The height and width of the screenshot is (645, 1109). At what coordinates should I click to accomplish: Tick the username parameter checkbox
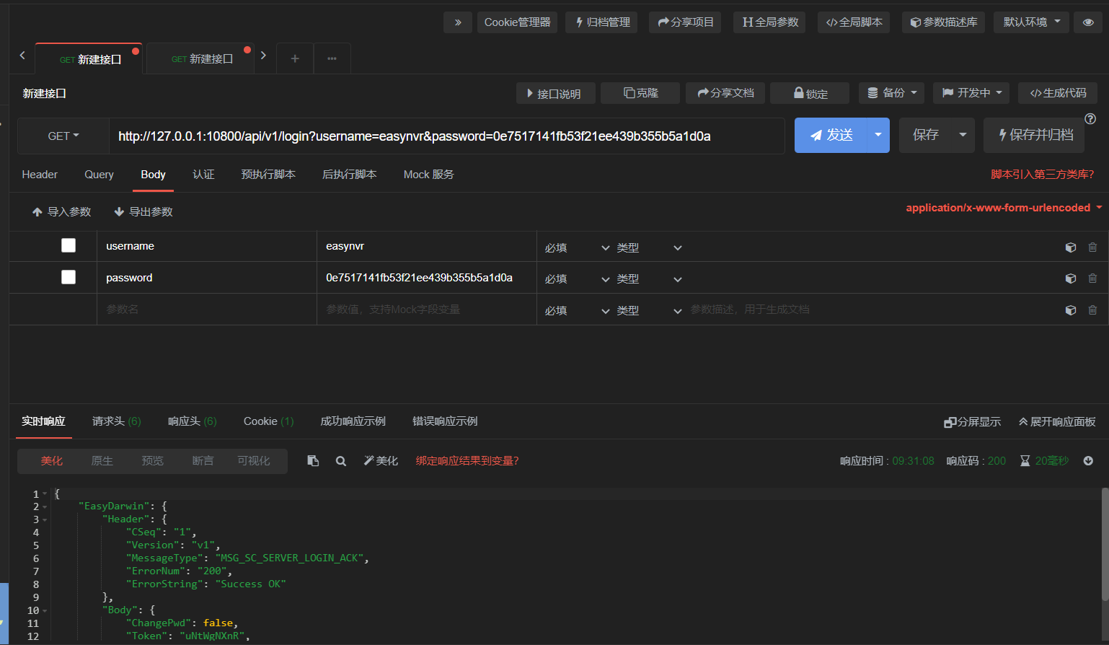pos(69,245)
